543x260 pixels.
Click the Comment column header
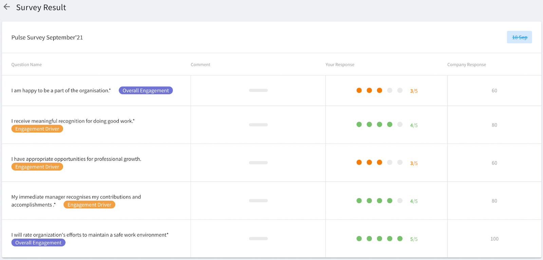coord(201,65)
